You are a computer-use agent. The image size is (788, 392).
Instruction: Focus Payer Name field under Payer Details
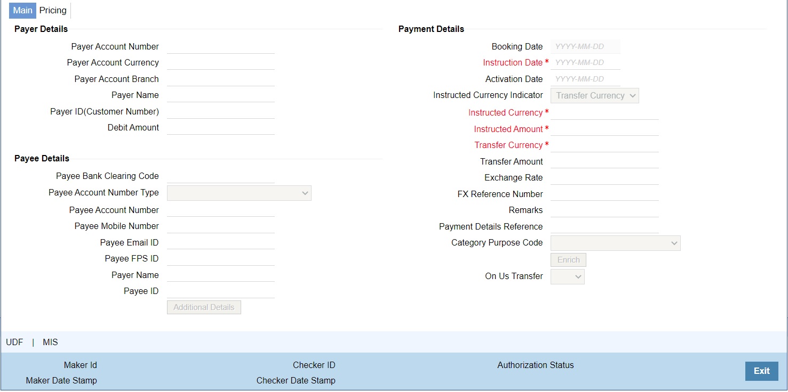(221, 95)
